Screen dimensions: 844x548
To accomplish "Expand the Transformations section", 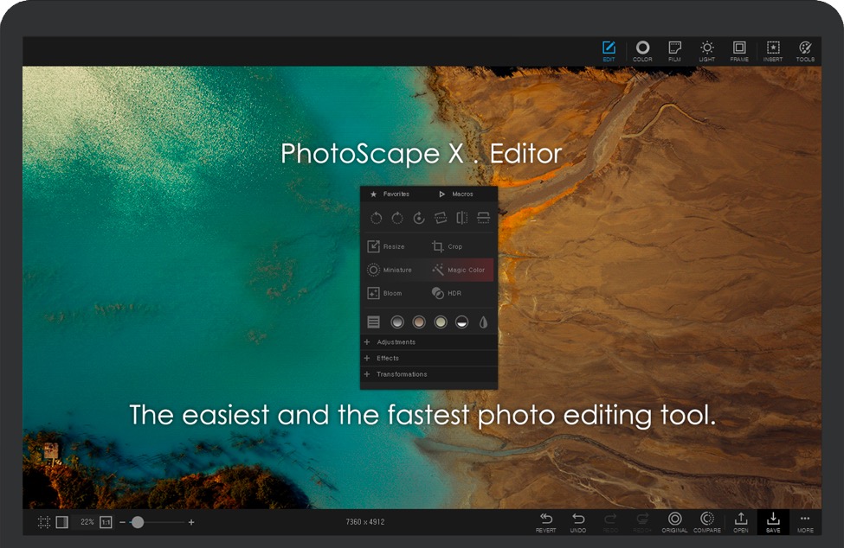I will click(x=401, y=374).
